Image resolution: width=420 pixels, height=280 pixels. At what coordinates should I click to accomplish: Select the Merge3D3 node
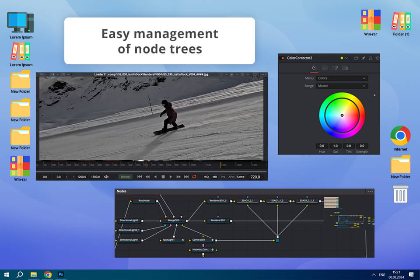point(174,220)
